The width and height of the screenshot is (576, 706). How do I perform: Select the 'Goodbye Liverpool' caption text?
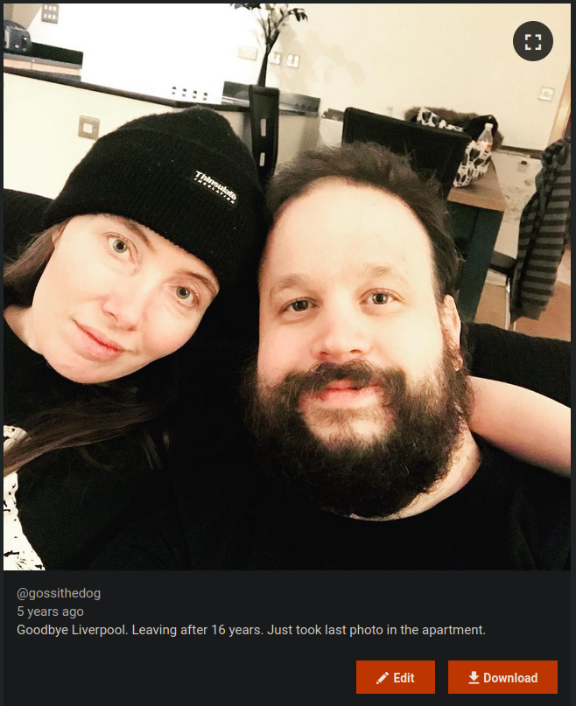(251, 630)
